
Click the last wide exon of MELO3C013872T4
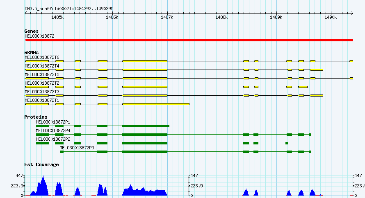(316, 70)
